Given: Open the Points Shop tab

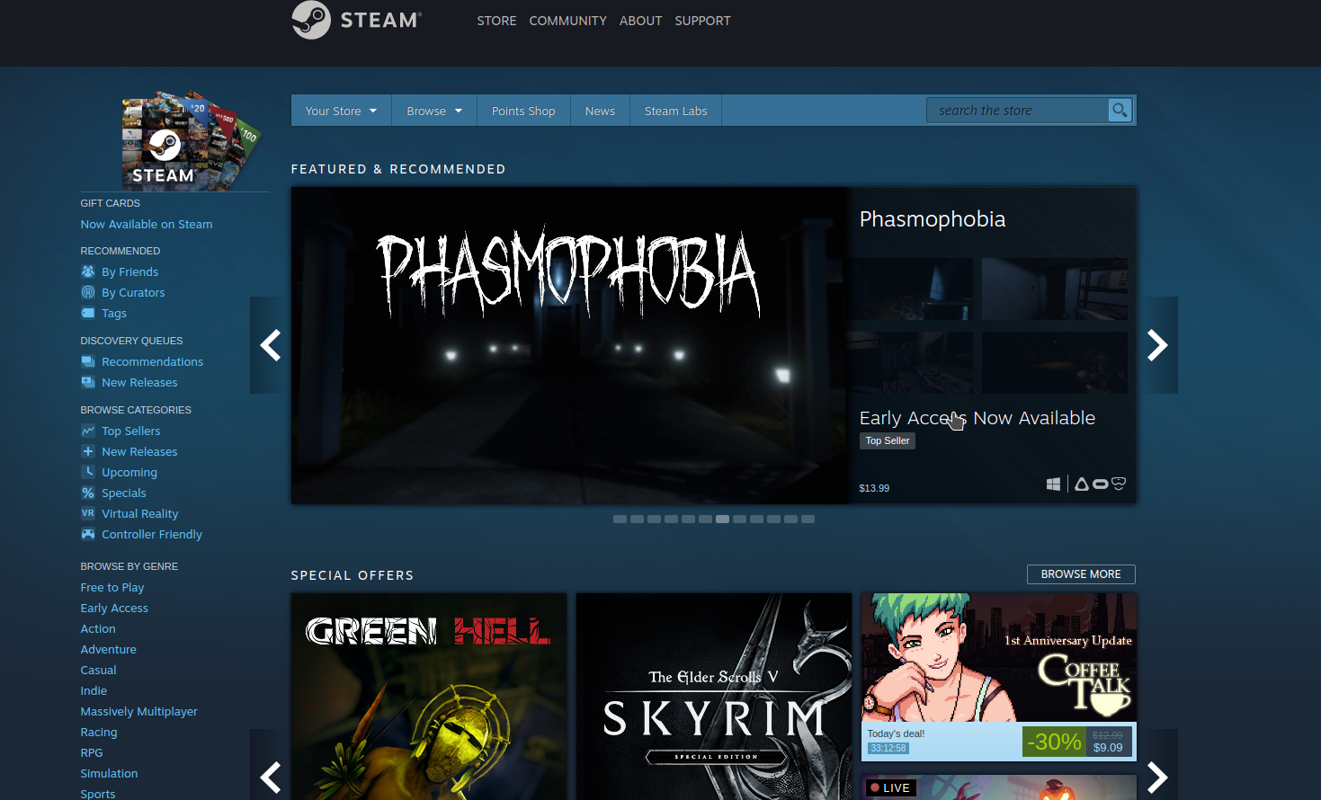Looking at the screenshot, I should (x=523, y=111).
